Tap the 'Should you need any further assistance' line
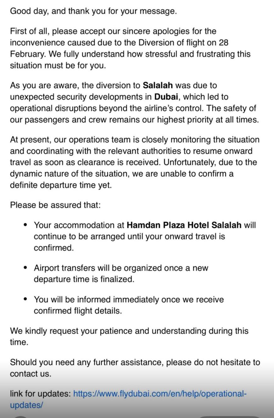 point(135,362)
